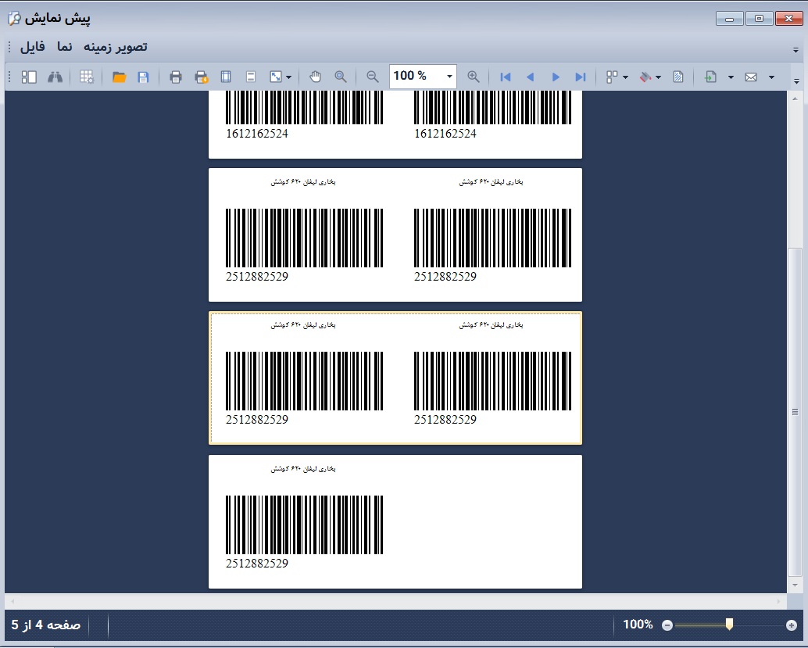The width and height of the screenshot is (808, 648).
Task: Click the Zoom out minus magnifier icon
Action: [373, 77]
